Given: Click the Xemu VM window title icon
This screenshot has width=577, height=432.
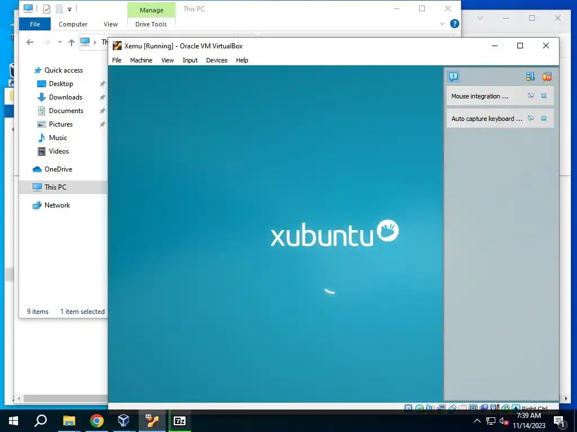Looking at the screenshot, I should [117, 46].
